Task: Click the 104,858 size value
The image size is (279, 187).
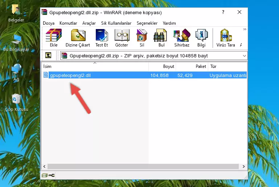Action: point(159,75)
